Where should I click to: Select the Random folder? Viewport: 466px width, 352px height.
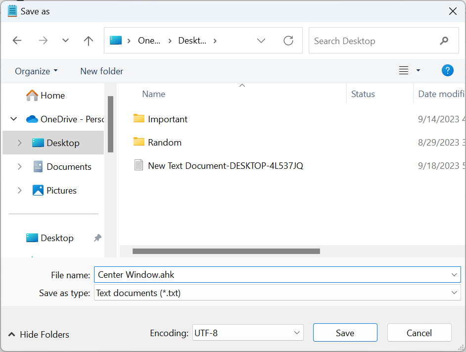tap(164, 142)
